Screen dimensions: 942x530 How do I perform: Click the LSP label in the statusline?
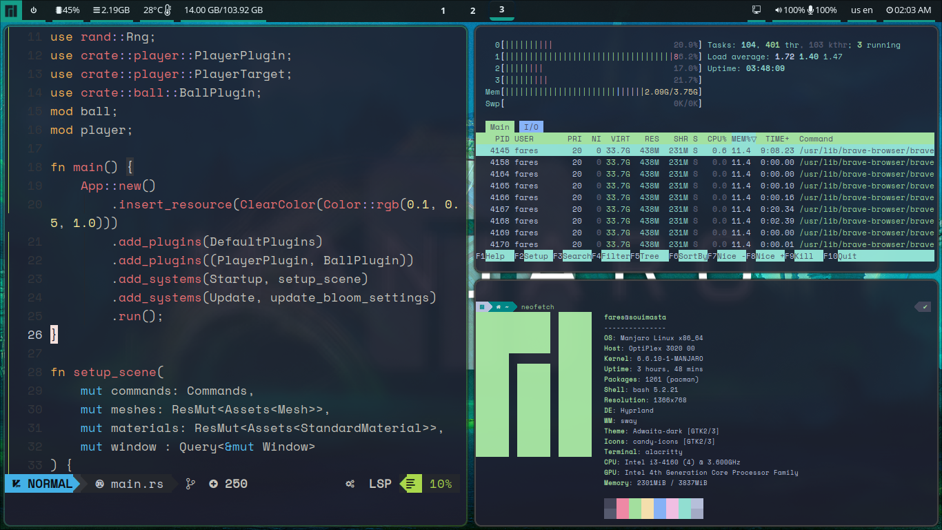380,484
